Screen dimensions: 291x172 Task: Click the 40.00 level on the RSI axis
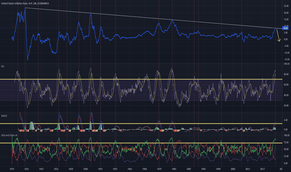[286, 95]
